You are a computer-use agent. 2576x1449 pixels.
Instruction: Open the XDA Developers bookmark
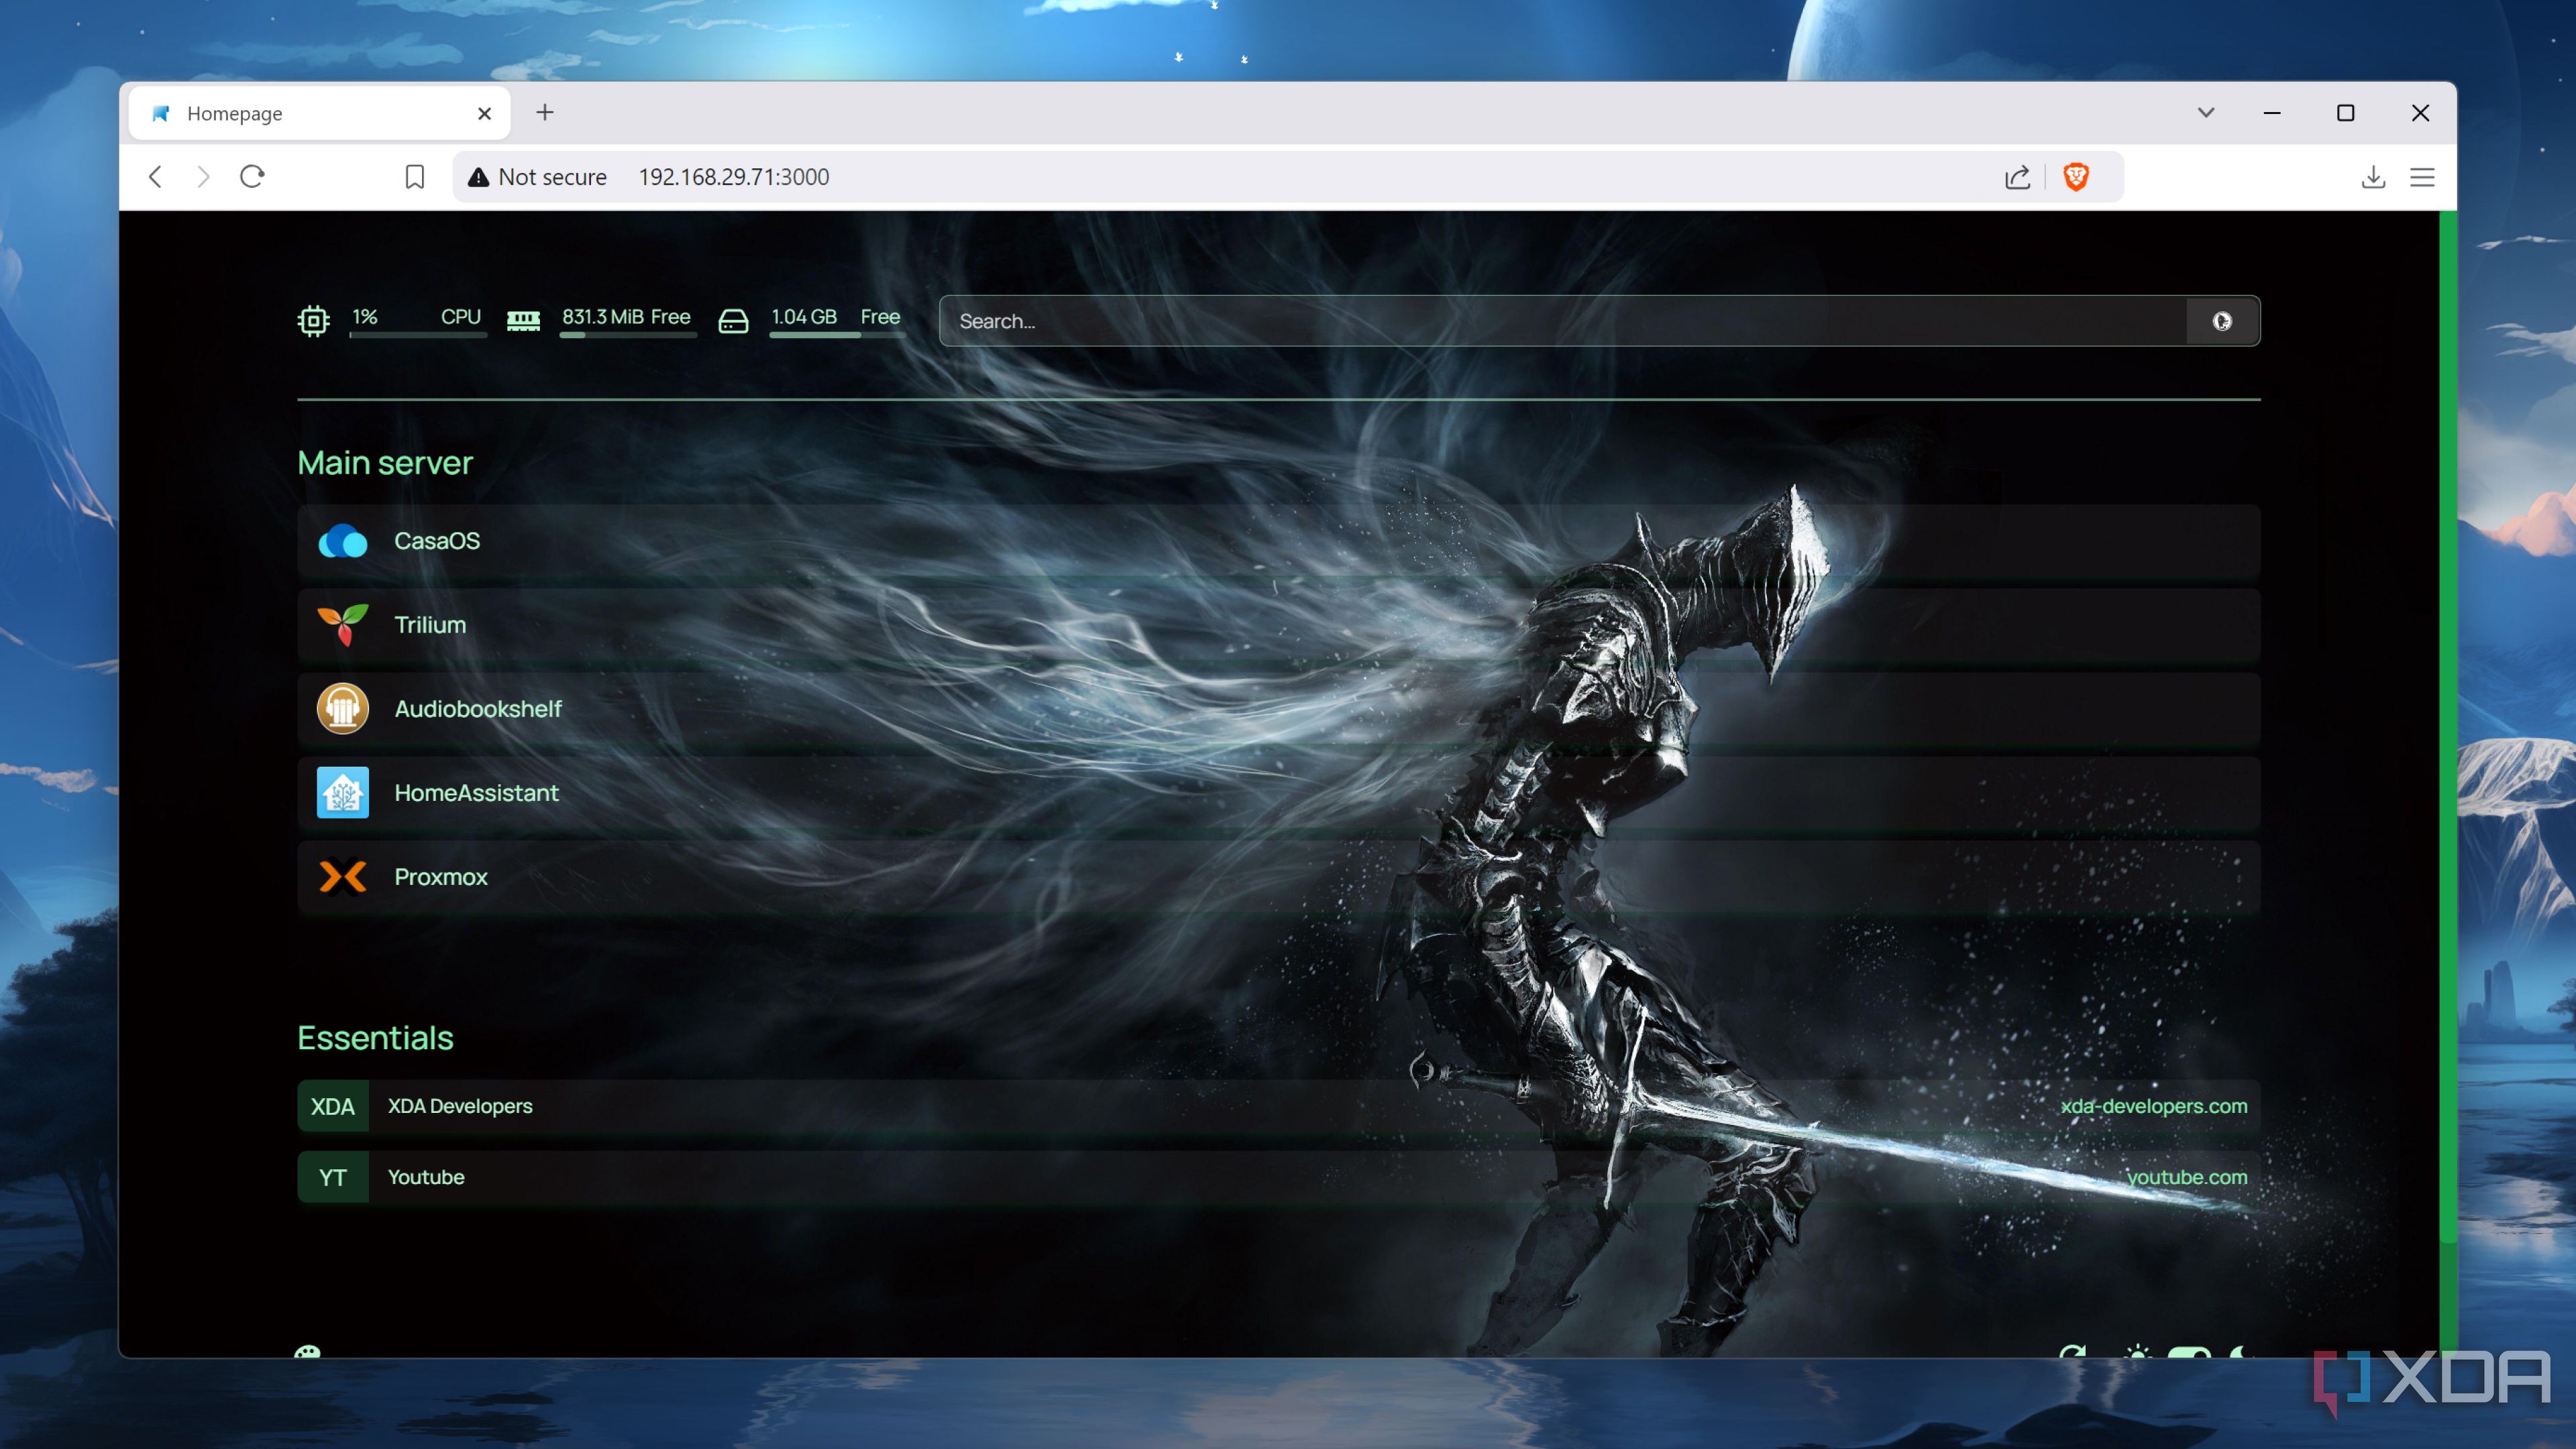tap(460, 1106)
